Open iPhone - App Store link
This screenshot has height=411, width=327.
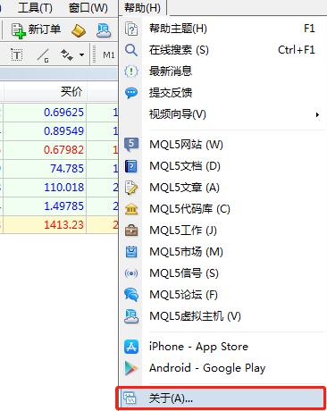[x=222, y=347]
